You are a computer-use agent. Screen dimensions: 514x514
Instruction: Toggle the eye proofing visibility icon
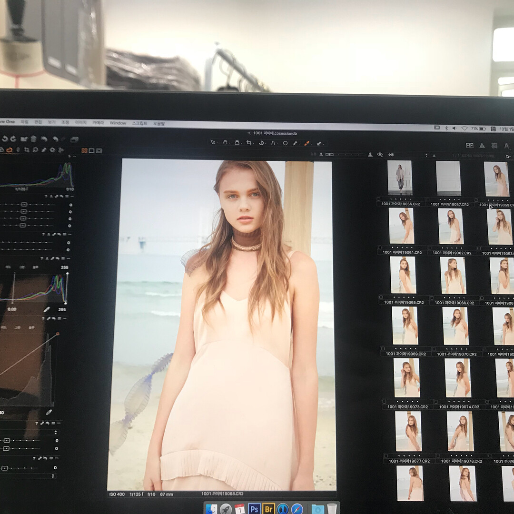pyautogui.click(x=380, y=155)
